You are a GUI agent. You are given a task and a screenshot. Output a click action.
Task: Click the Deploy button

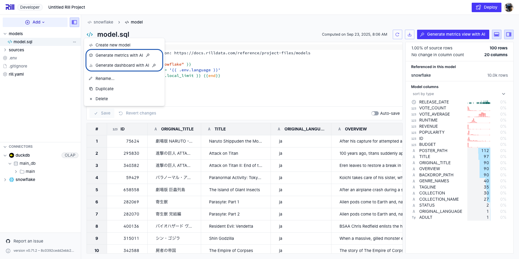coord(486,7)
